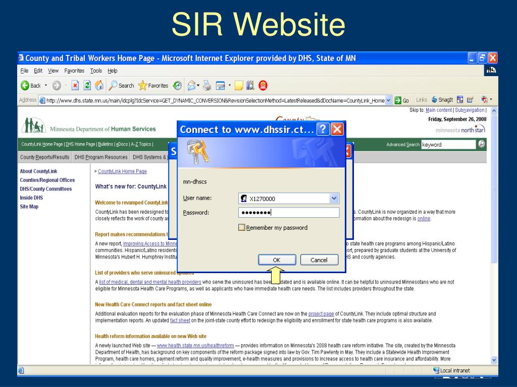Open the History clock icon
Image resolution: width=517 pixels, height=387 pixels.
[x=177, y=86]
